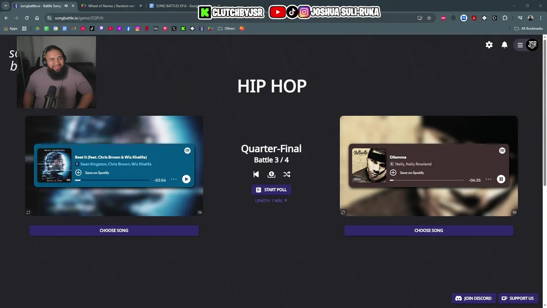Open the Nelly, Kelly Rowland artist link

(x=413, y=164)
